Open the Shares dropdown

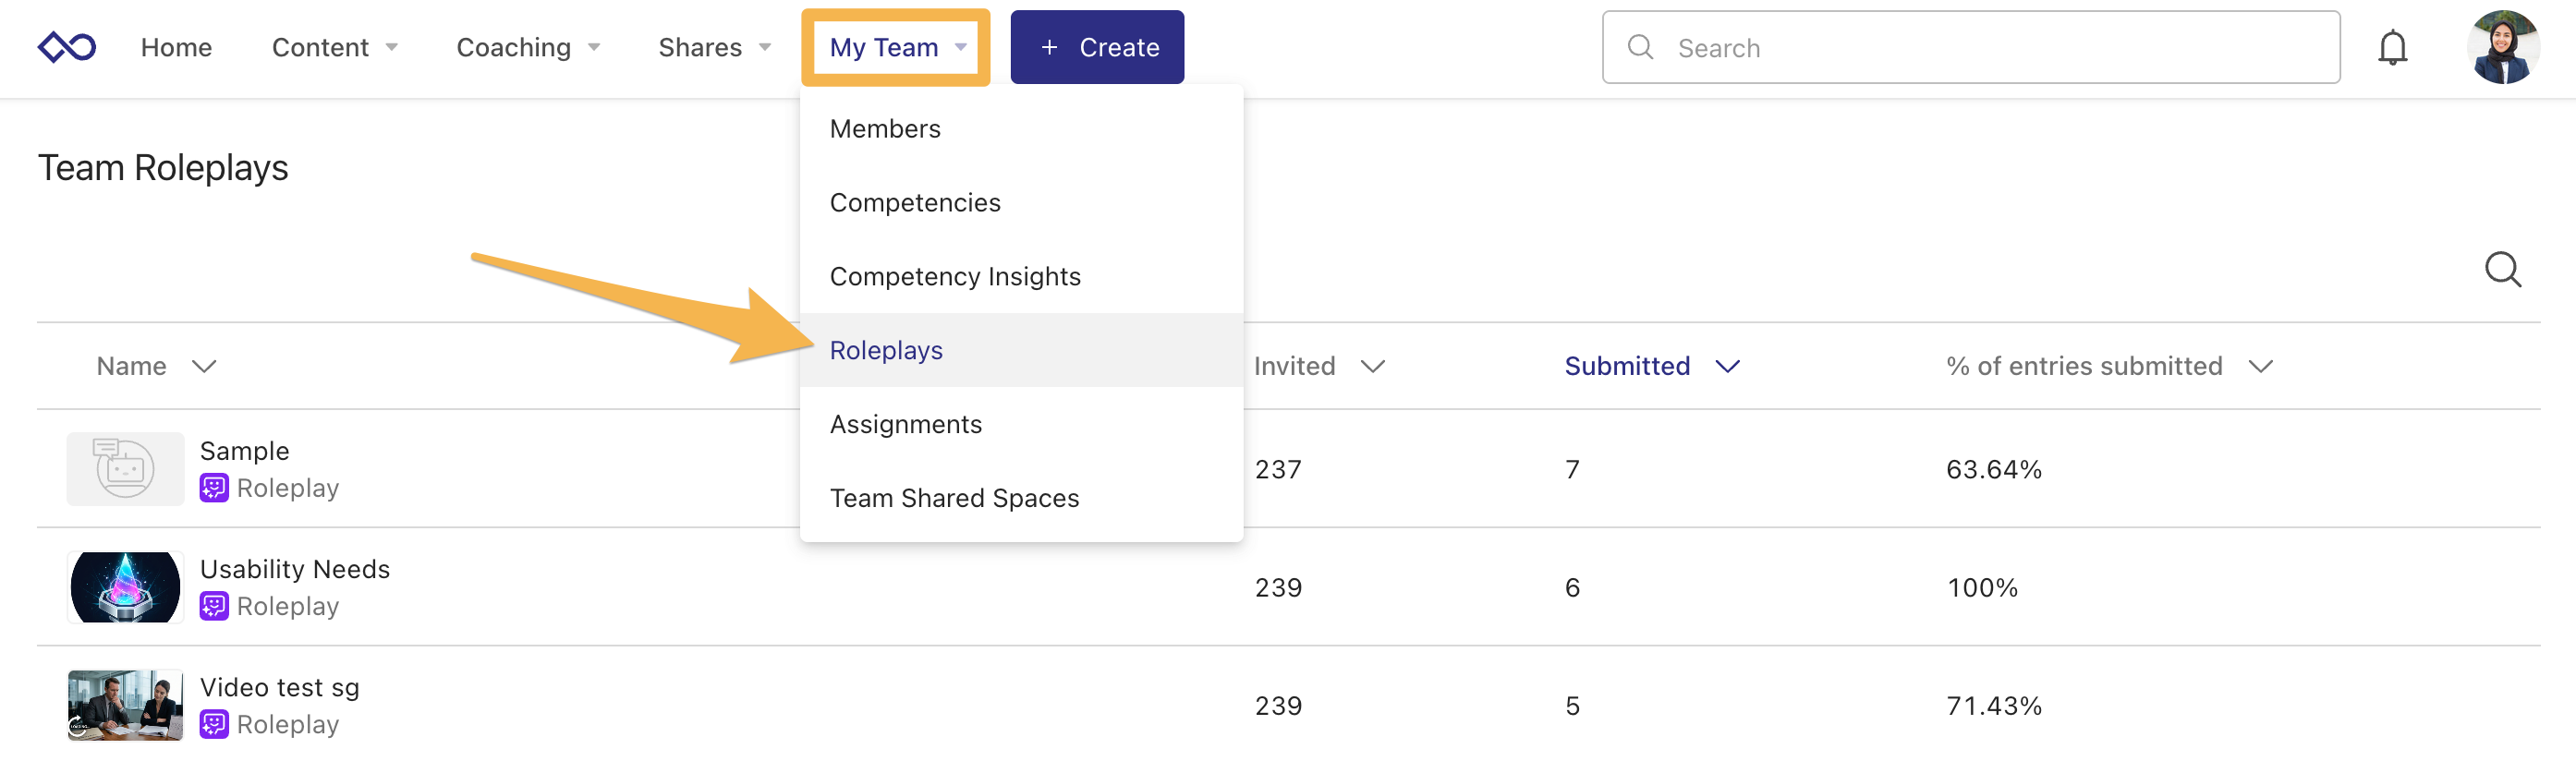pyautogui.click(x=714, y=47)
